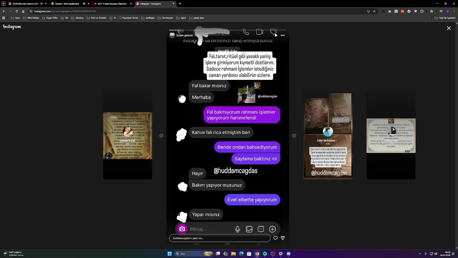Open story more options menu
This screenshot has width=458, height=258.
tap(283, 35)
